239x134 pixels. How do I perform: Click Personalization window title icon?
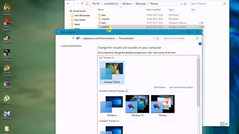click(58, 32)
